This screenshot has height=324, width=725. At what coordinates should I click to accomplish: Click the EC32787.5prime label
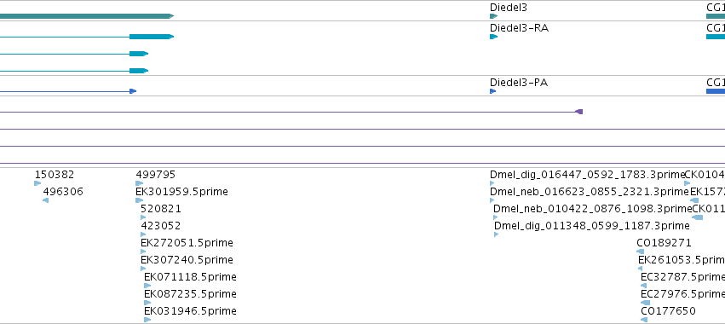pos(682,277)
